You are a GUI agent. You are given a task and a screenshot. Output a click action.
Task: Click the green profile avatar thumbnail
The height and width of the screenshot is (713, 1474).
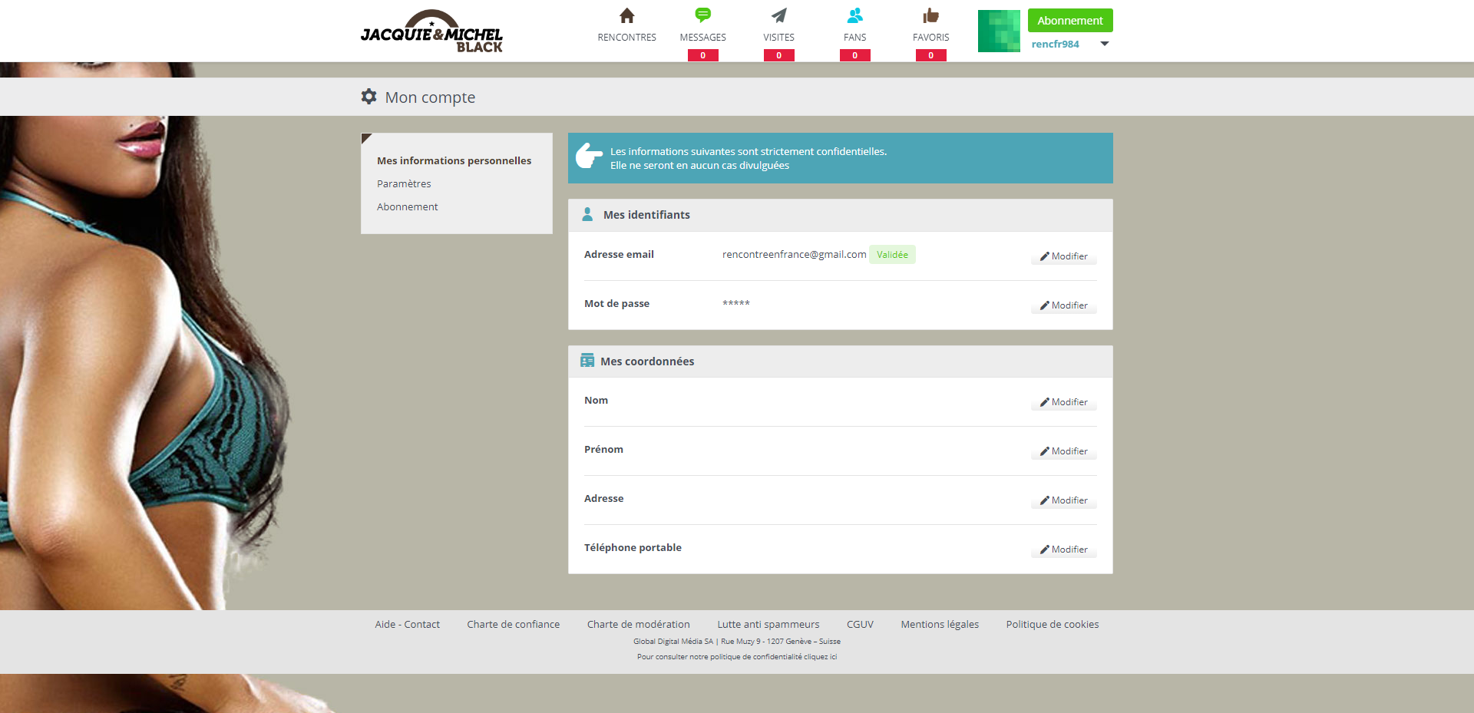(999, 31)
